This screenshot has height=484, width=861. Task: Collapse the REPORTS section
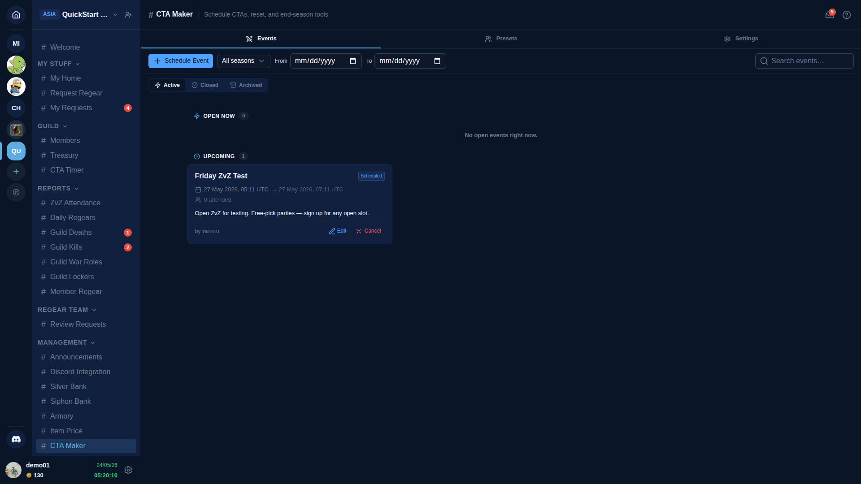[58, 188]
